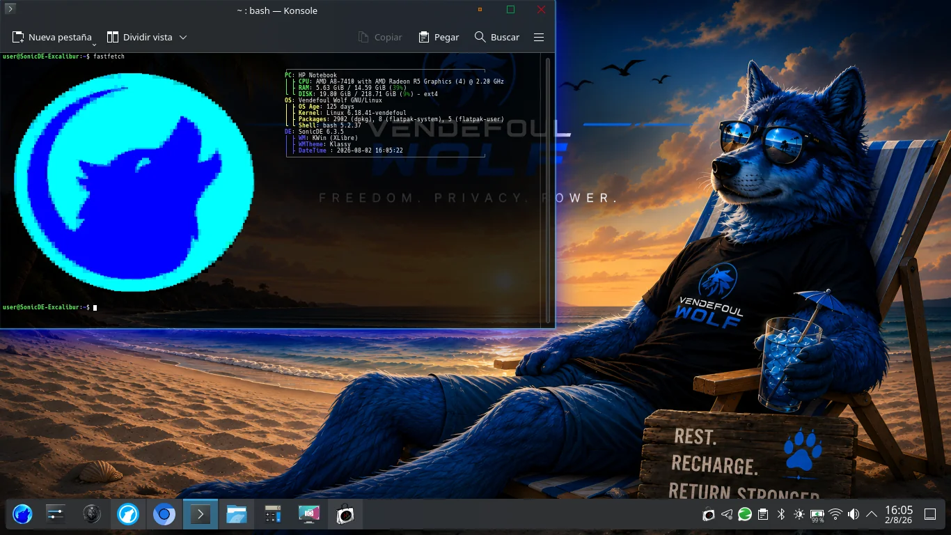Show battery status at 99 %
This screenshot has height=535, width=951.
click(817, 515)
